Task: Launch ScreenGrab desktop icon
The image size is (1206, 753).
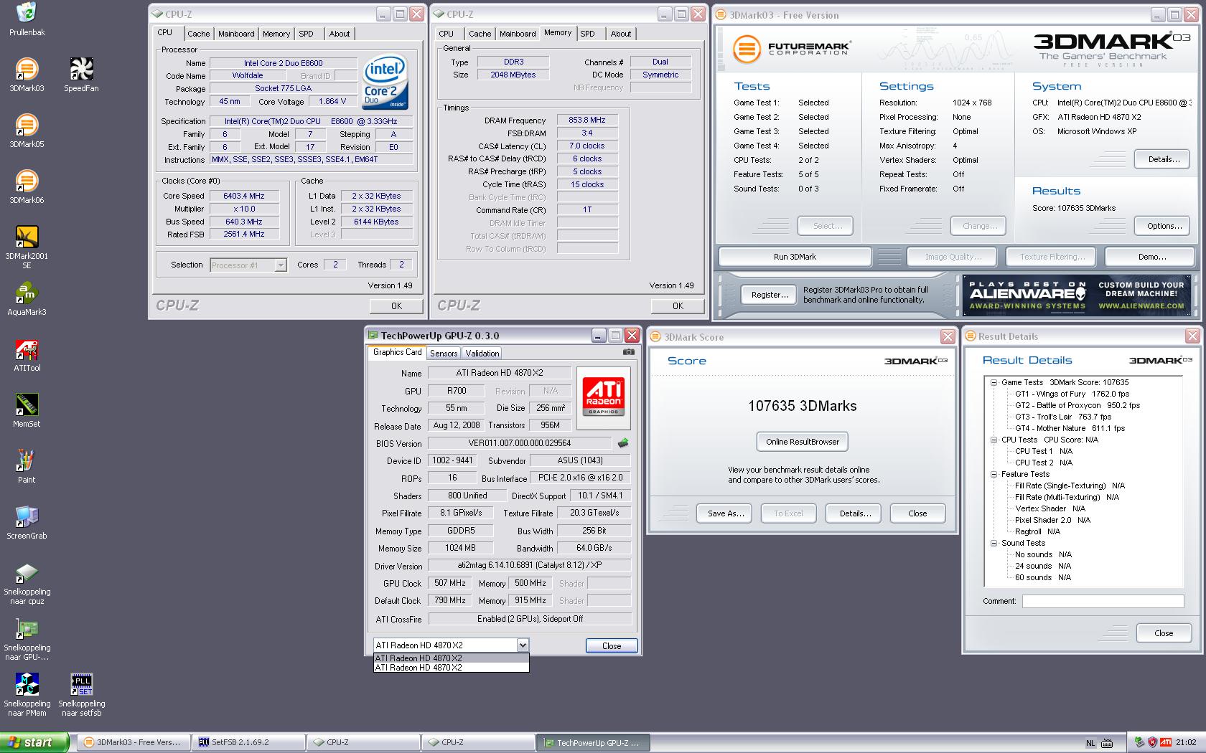Action: [x=27, y=522]
